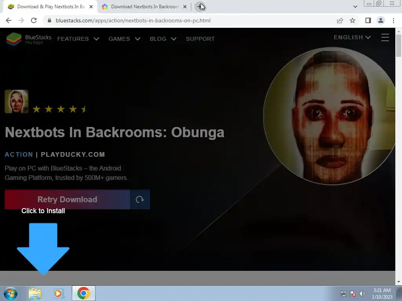Click the Retry Download button
This screenshot has width=402, height=301.
(x=67, y=199)
